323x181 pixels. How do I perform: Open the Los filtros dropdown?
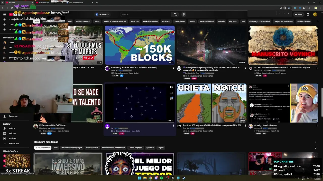point(102,14)
